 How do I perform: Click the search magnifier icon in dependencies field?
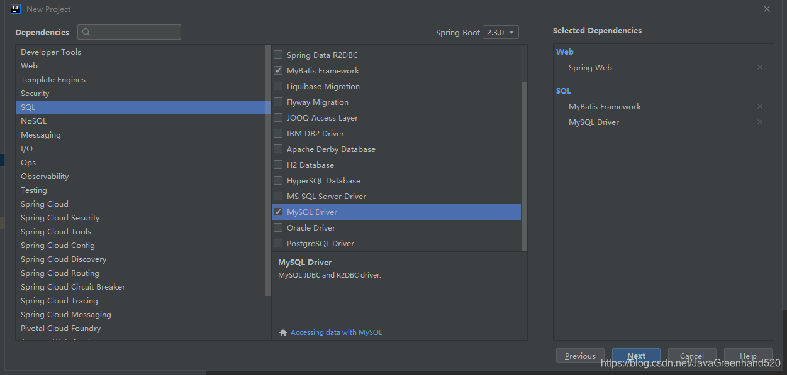[86, 32]
